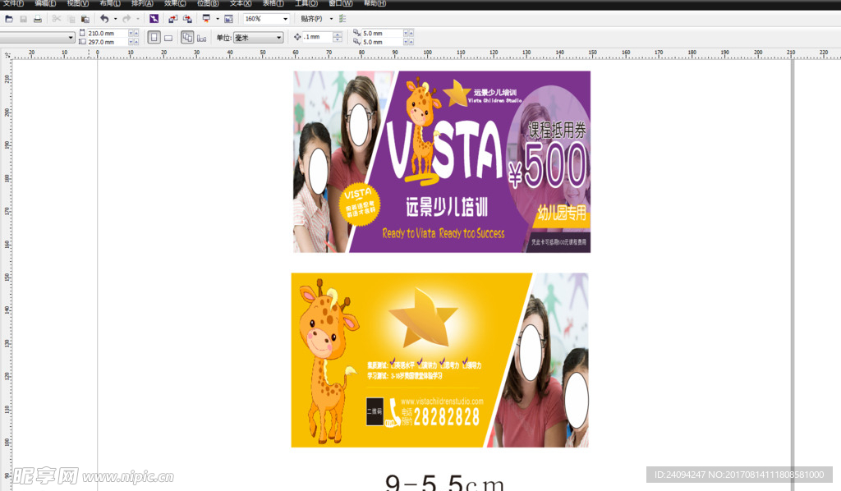Open the application launcher icon

[206, 18]
